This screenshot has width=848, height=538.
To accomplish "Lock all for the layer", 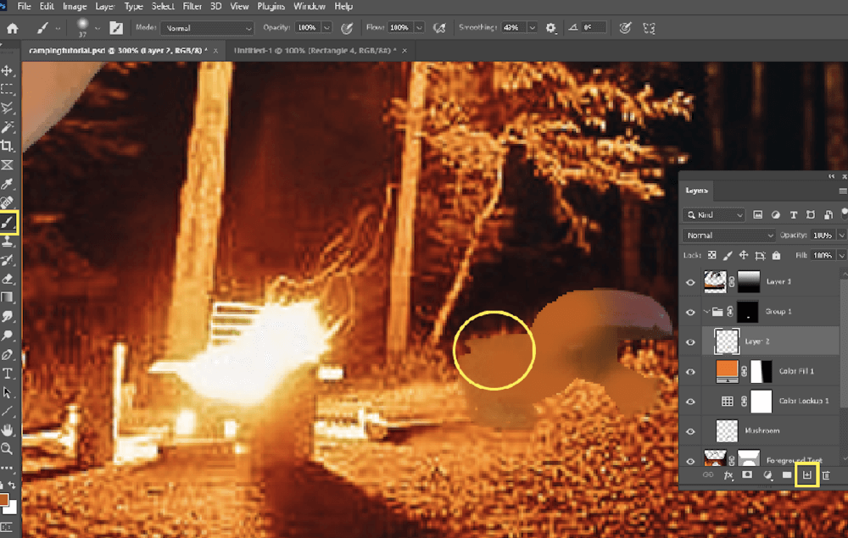I will point(777,256).
